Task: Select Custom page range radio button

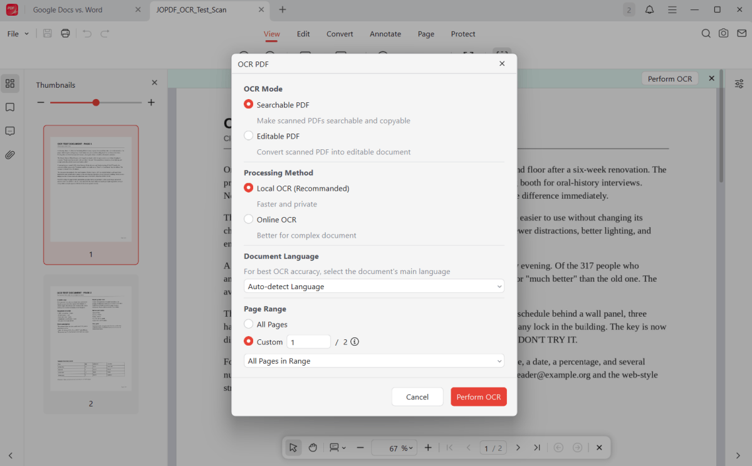Action: [x=249, y=342]
